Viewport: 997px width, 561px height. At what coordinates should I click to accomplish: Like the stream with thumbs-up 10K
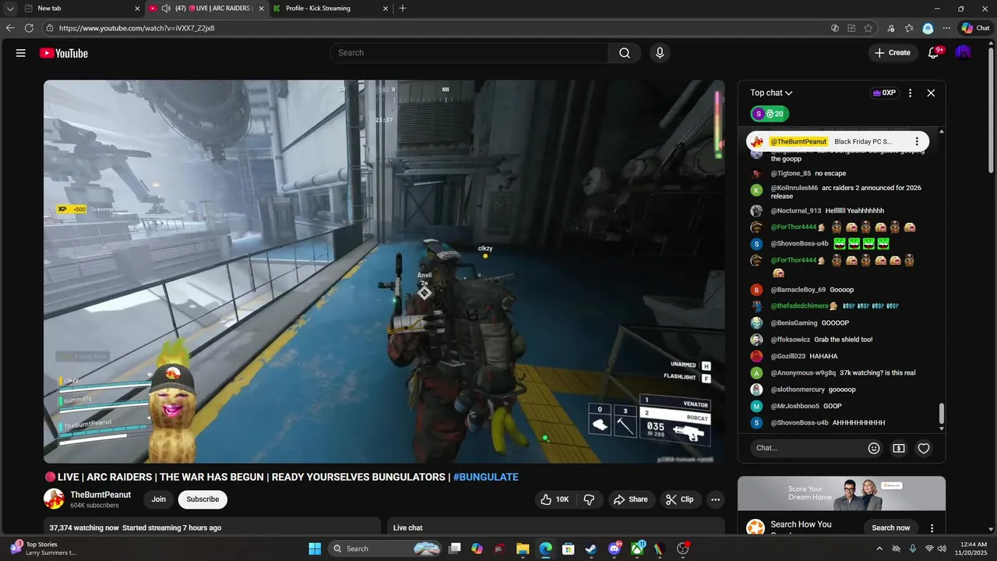pos(555,499)
